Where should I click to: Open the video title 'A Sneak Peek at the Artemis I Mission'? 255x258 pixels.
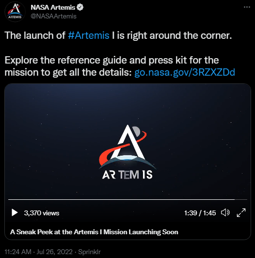click(94, 232)
